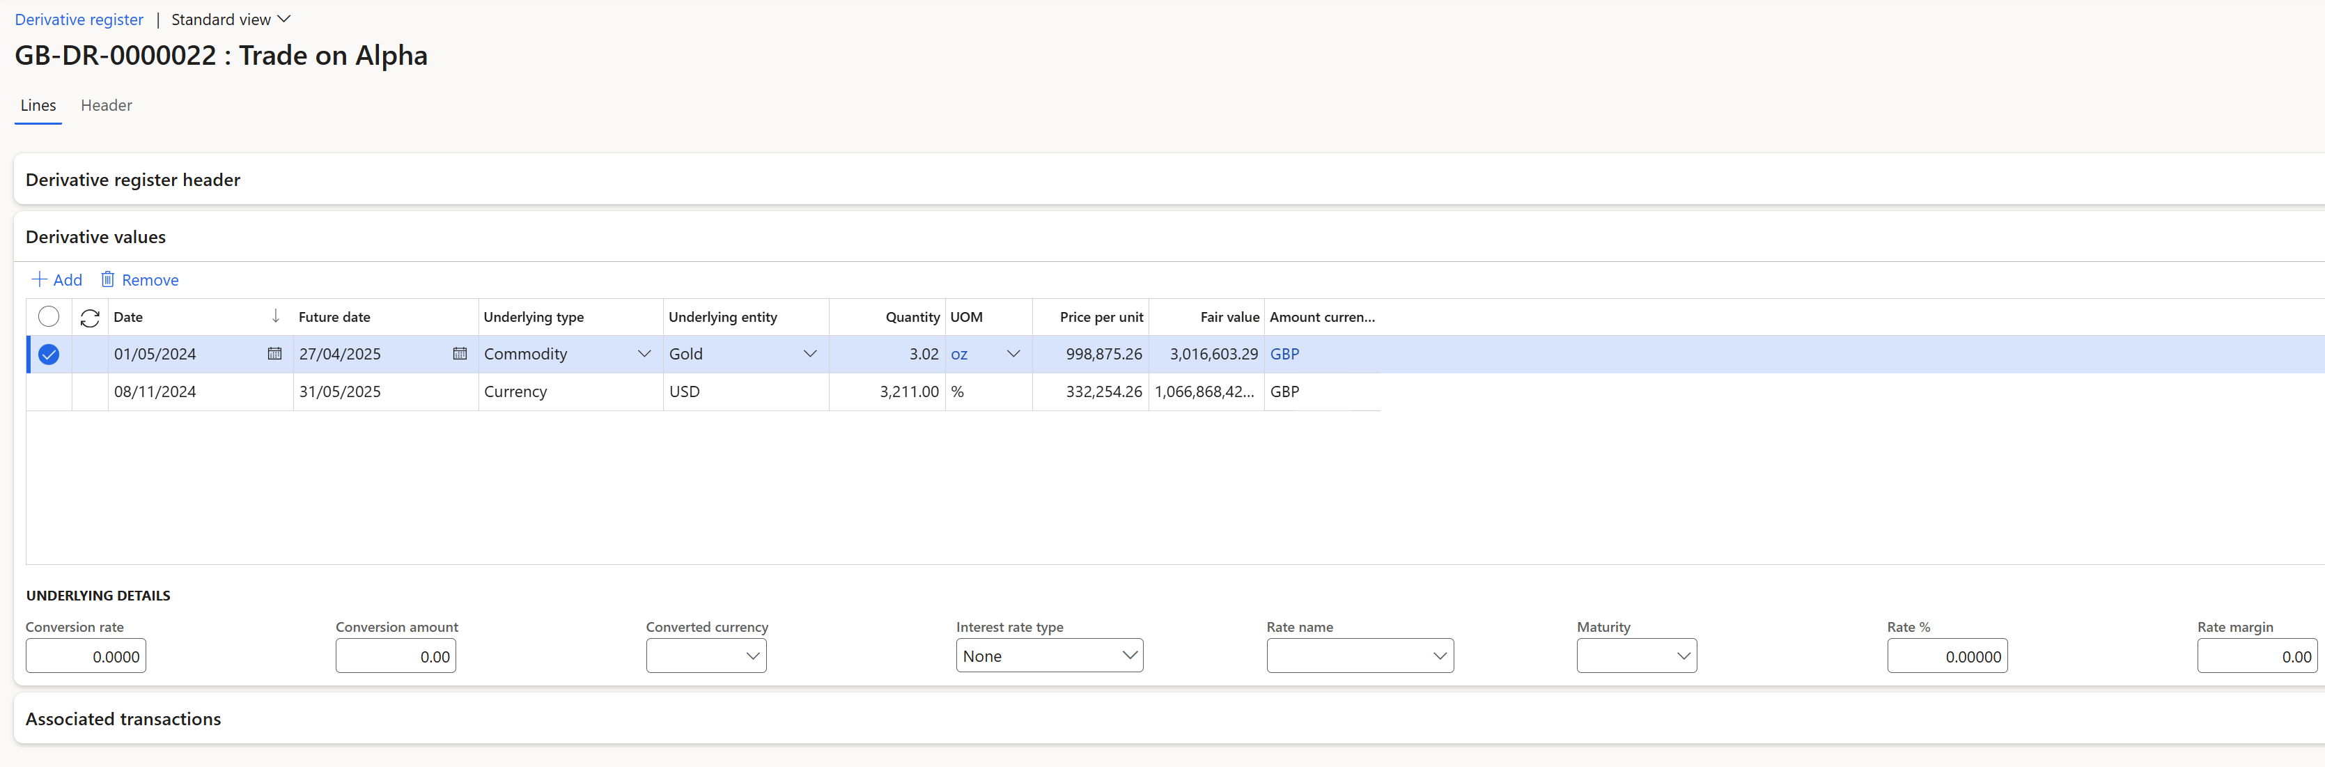Screen dimensions: 2325x767
Task: Switch to the Lines tab
Action: (x=38, y=106)
